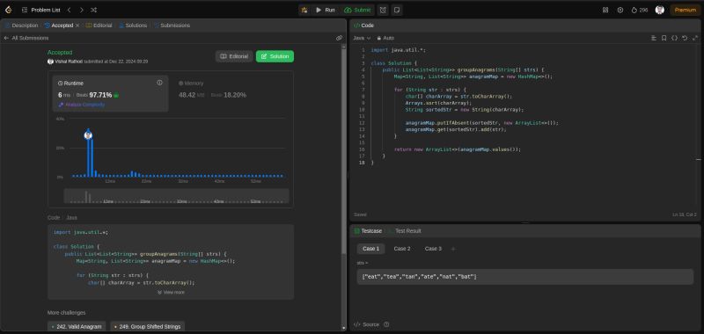704x334 pixels.
Task: Open the settings gear icon
Action: (x=620, y=10)
